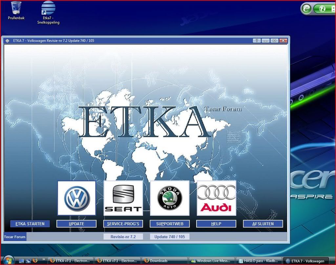
Task: Start ETKA with the ETKA STARTEN button
Action: point(30,224)
